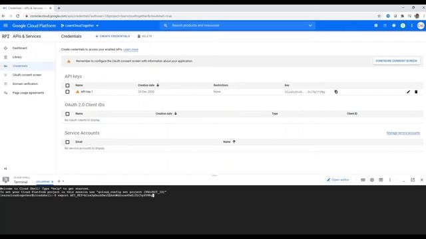The width and height of the screenshot is (426, 239).
Task: Open Manage service accounts link
Action: [x=403, y=133]
